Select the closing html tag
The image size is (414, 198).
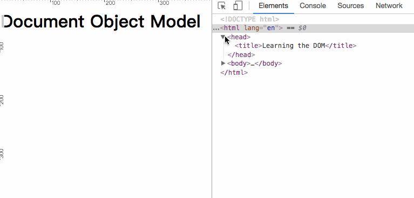coord(234,73)
